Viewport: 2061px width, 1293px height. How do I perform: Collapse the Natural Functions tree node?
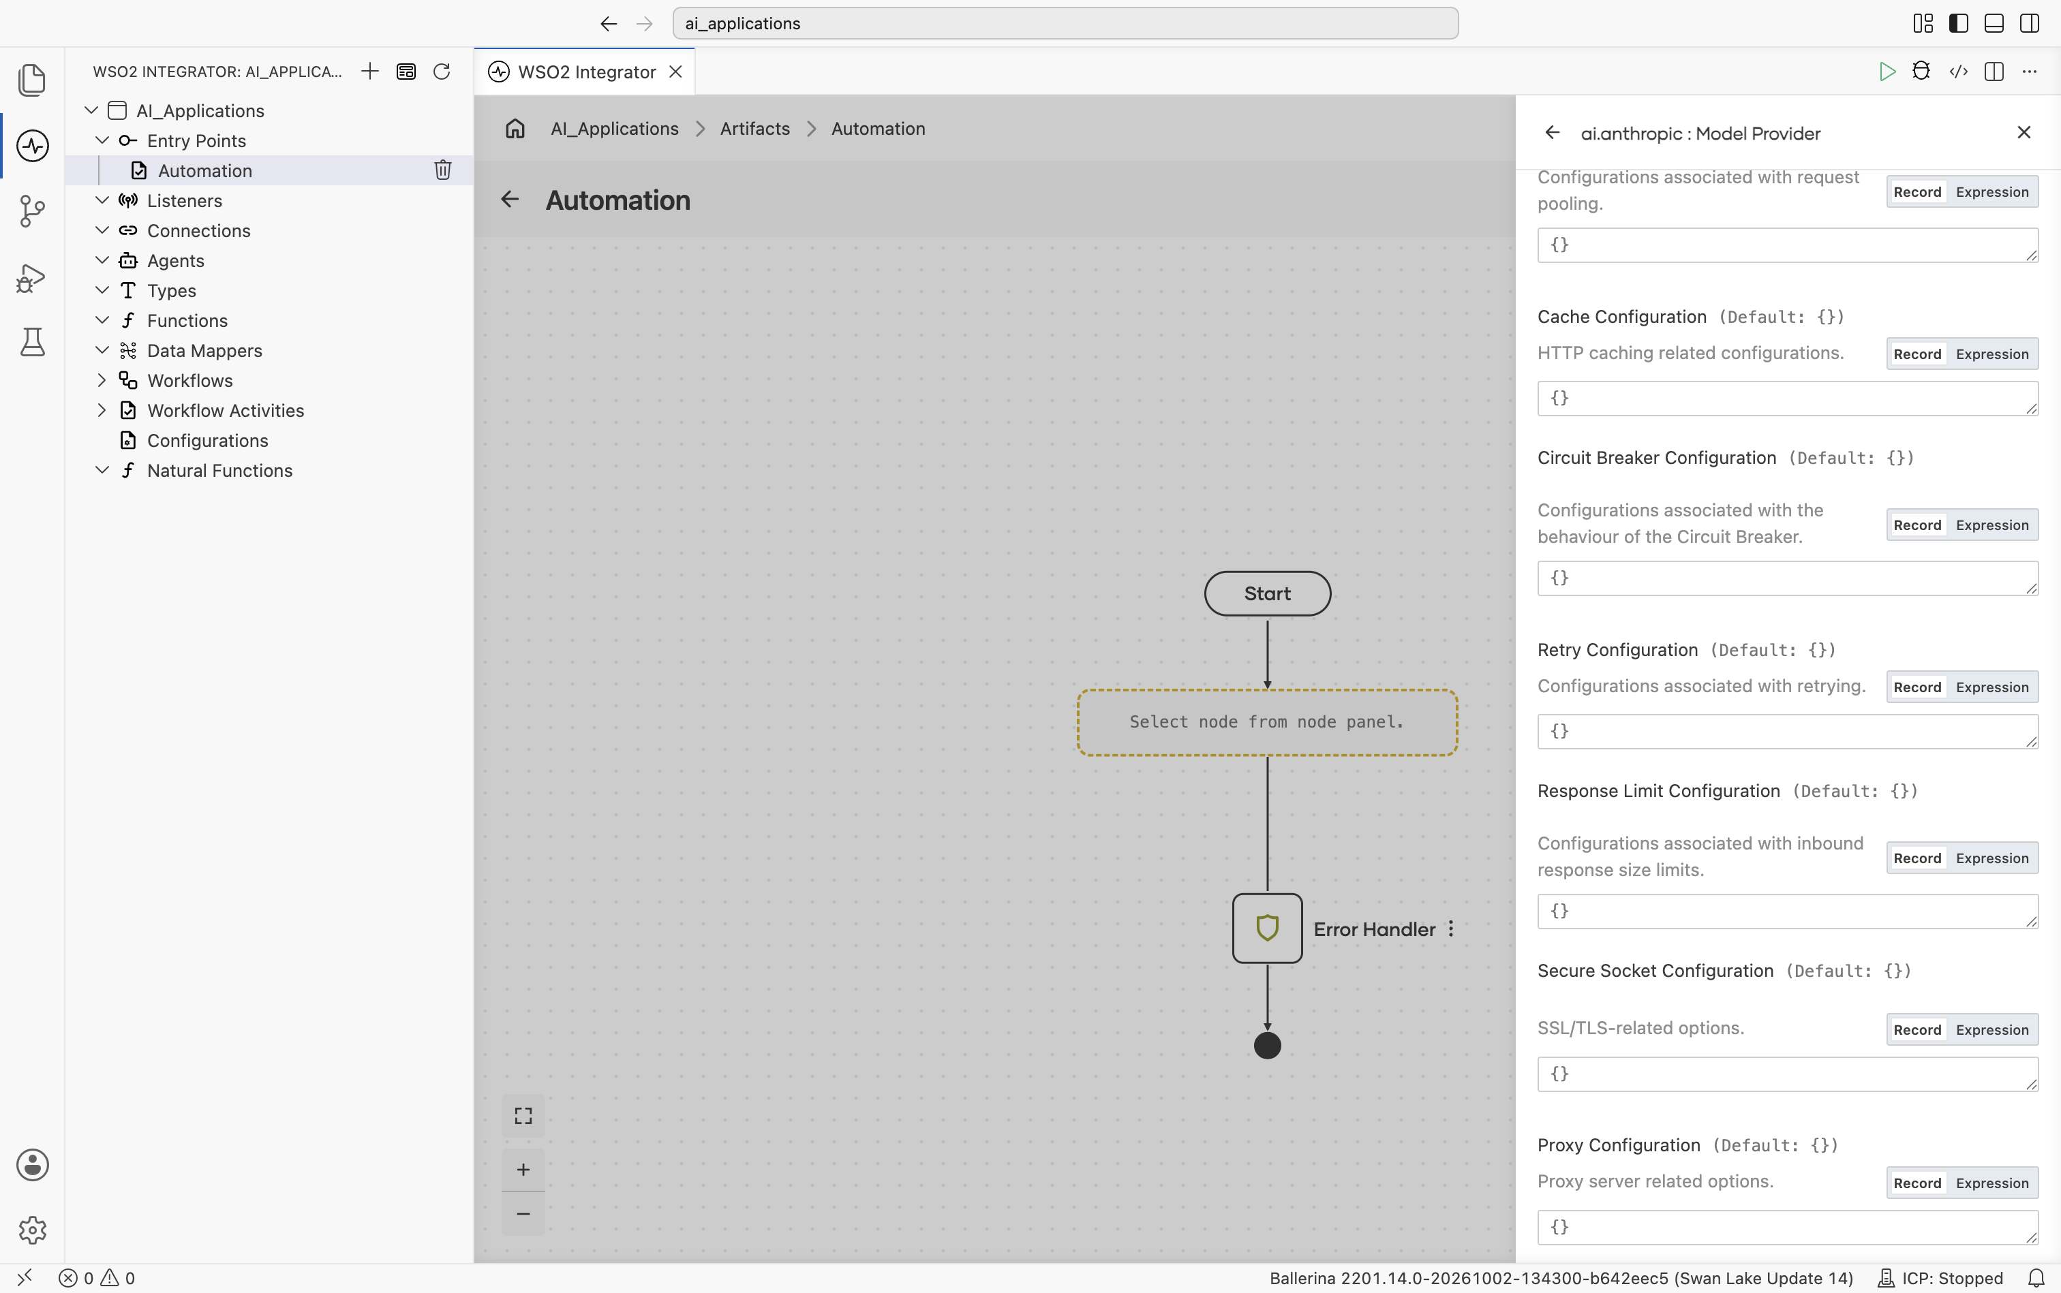tap(102, 469)
